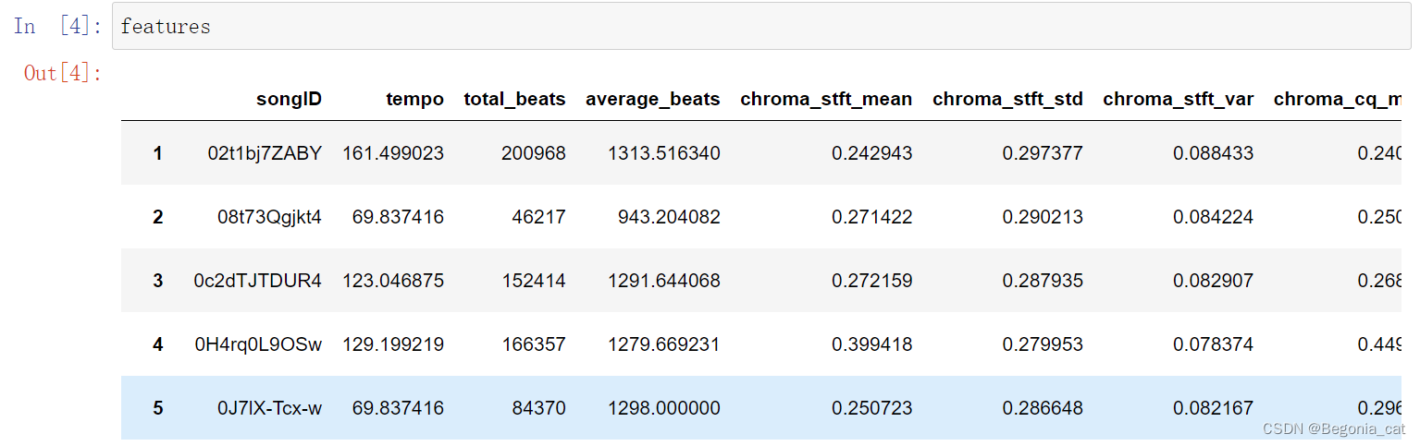Click chroma_stft_std value 0.279953

click(x=1043, y=344)
